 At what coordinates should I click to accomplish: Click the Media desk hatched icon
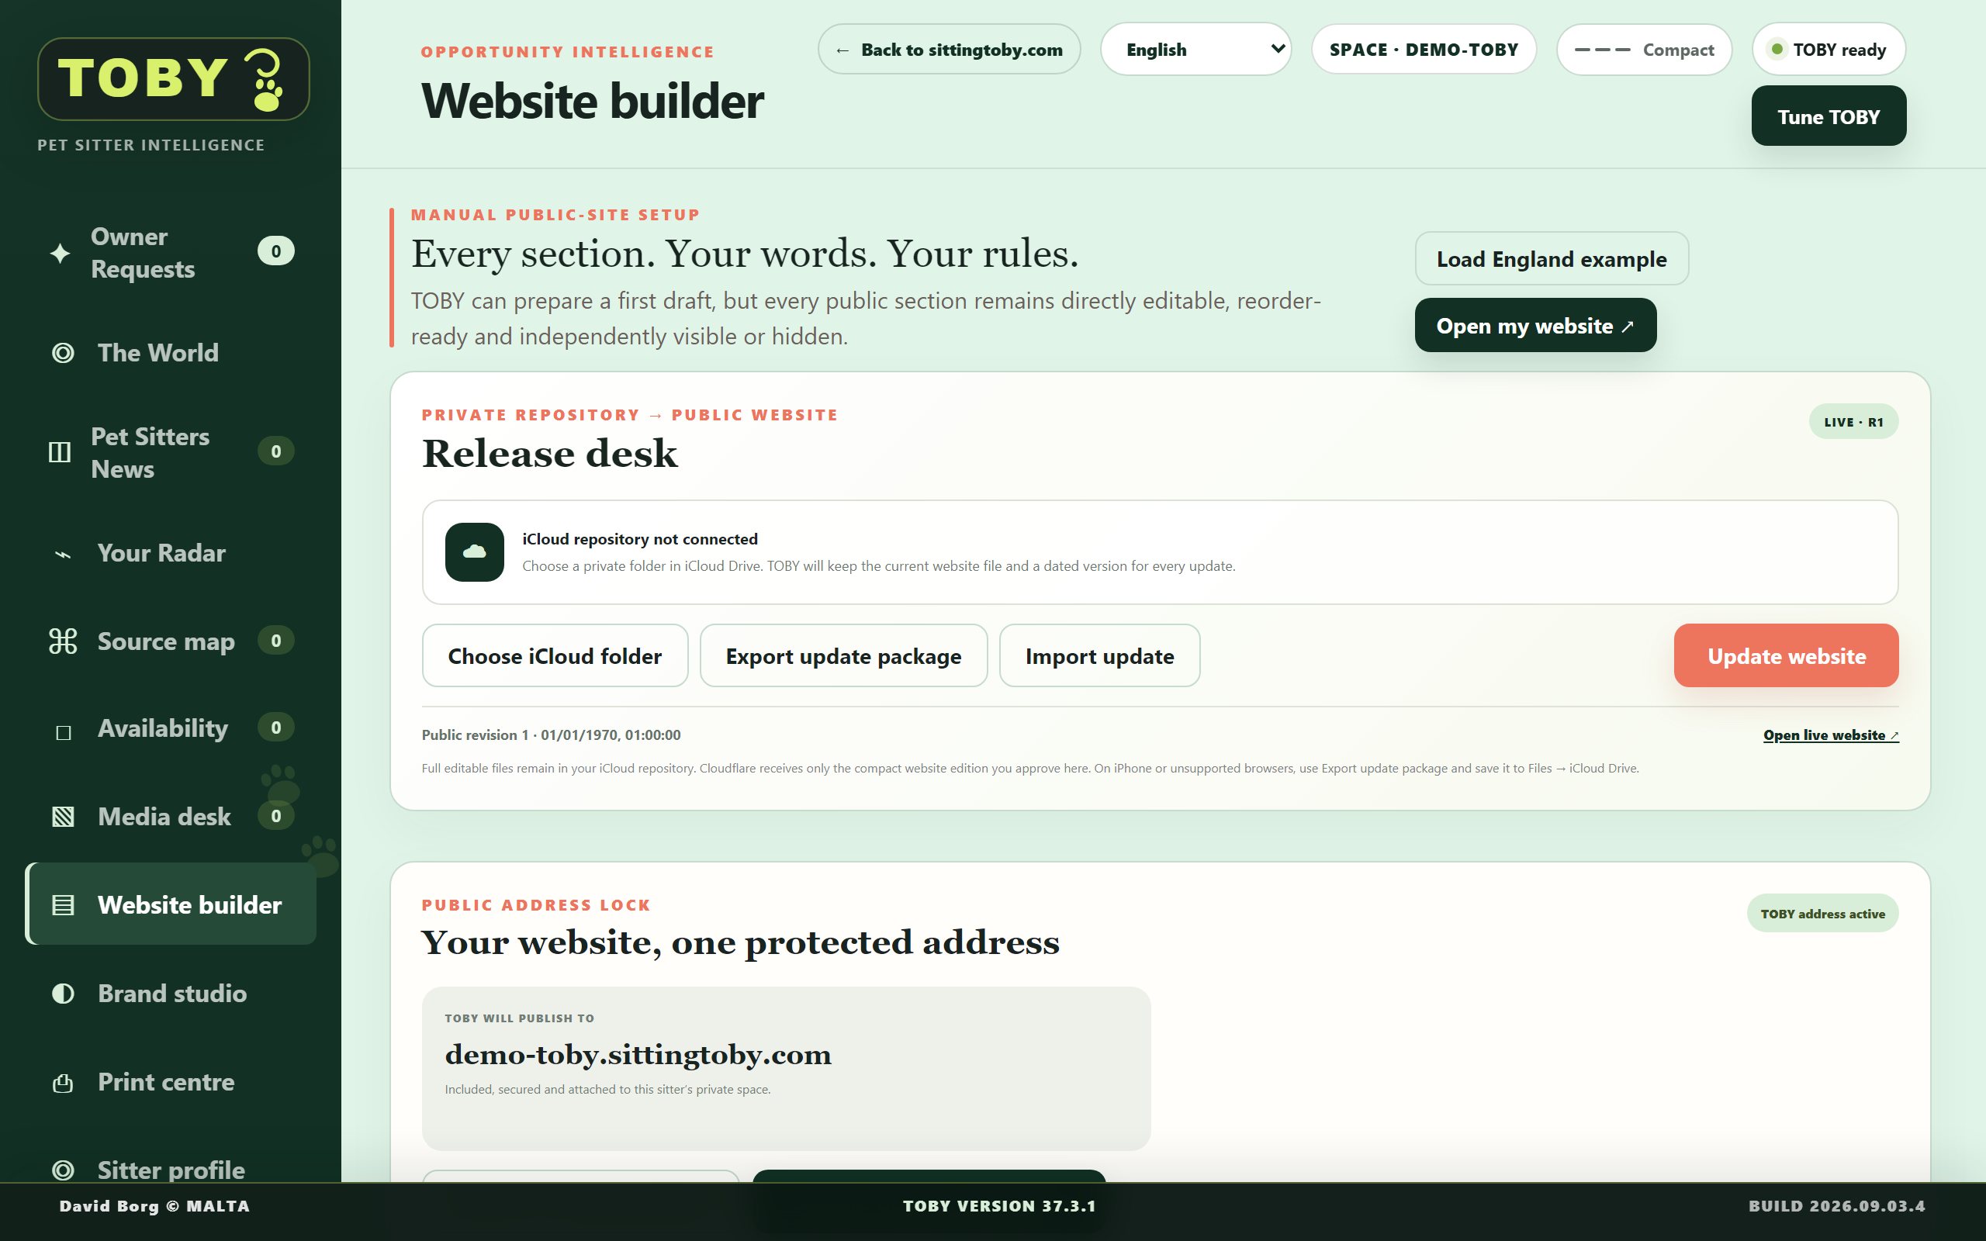pos(63,817)
